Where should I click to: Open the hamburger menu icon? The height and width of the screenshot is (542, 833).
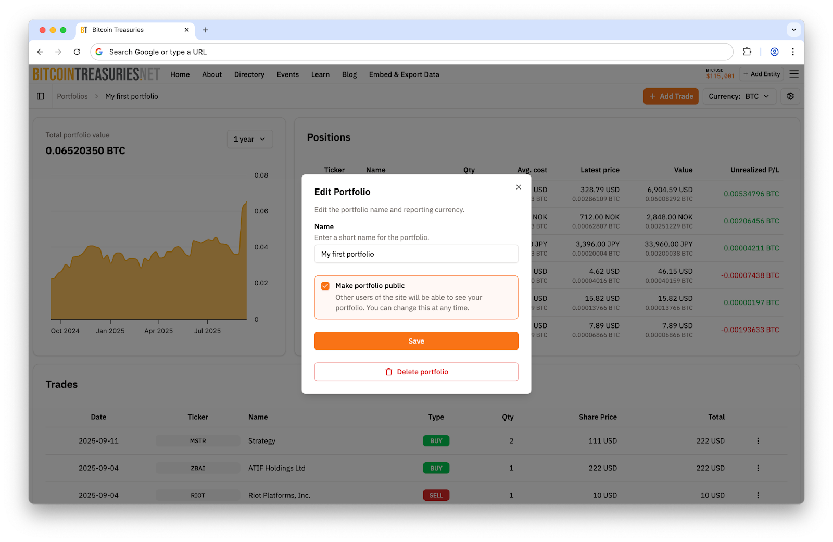pyautogui.click(x=793, y=74)
